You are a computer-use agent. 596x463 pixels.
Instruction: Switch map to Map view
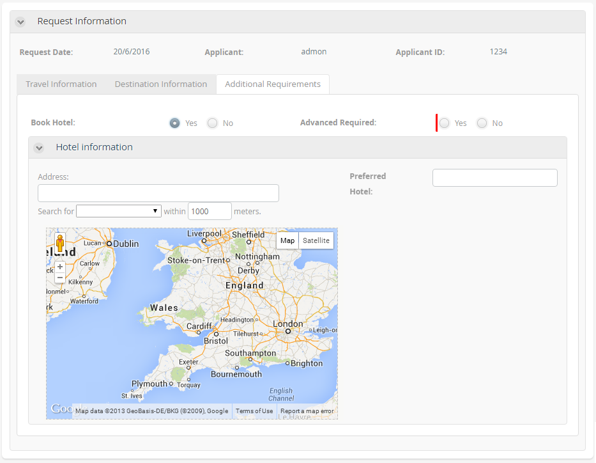pos(287,240)
